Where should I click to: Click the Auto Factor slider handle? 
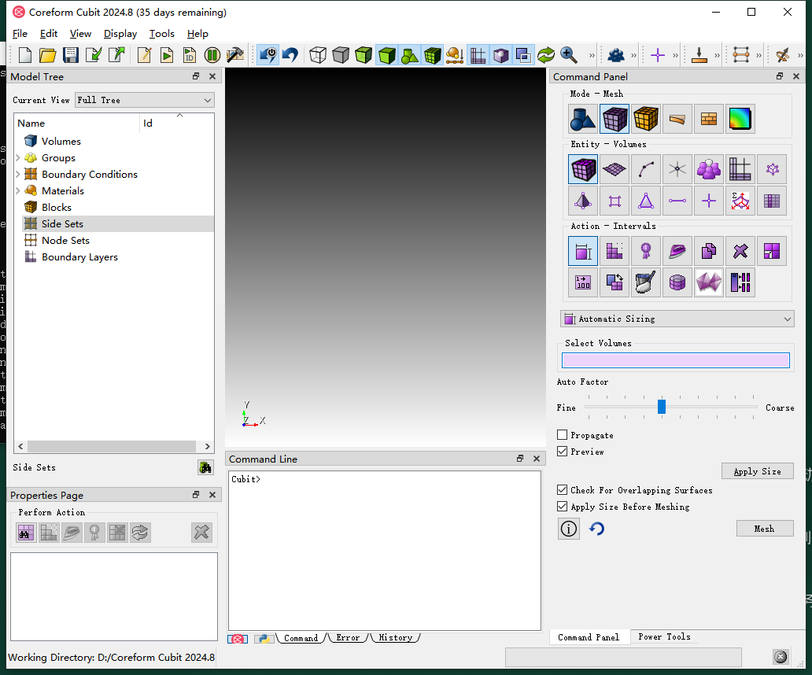tap(661, 407)
